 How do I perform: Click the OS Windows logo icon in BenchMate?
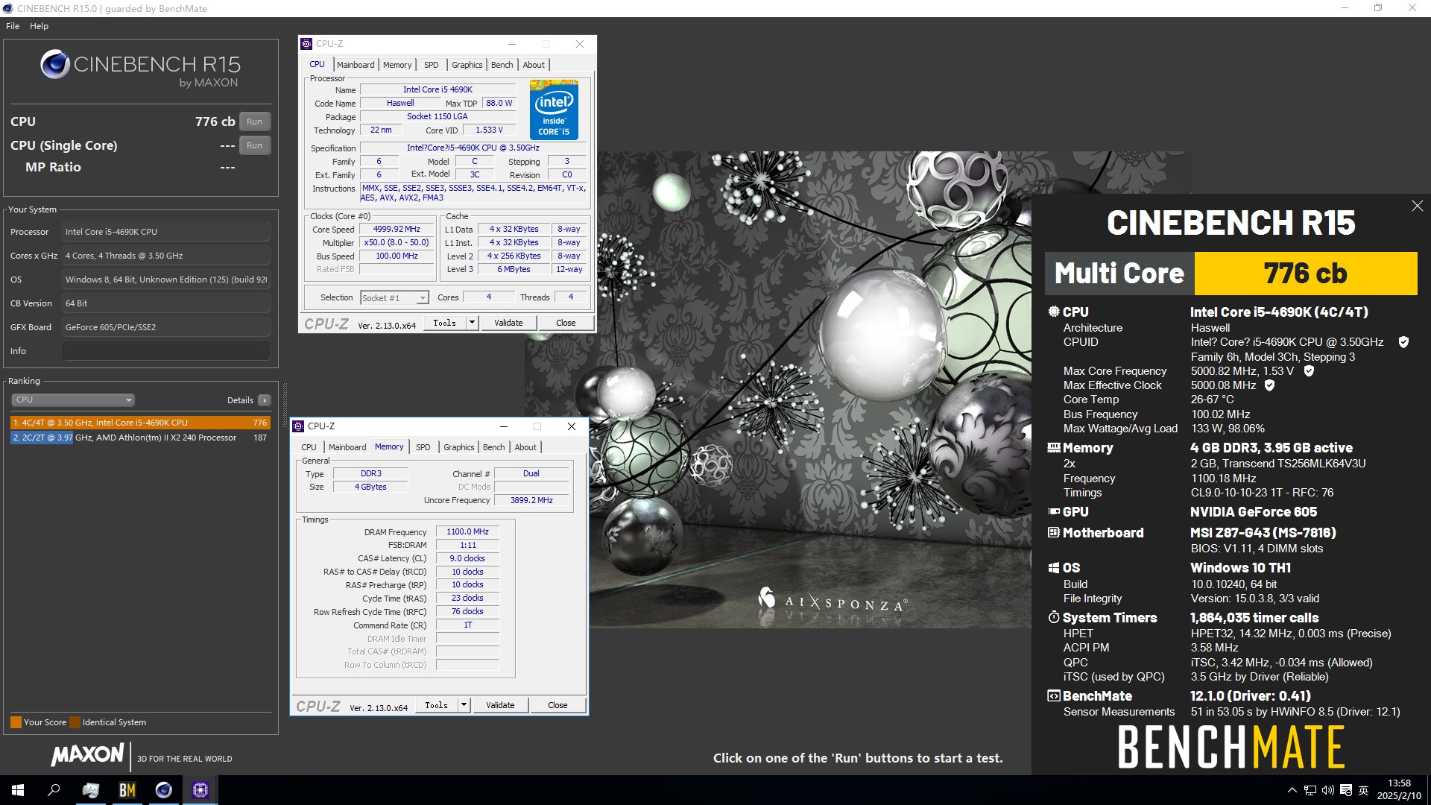click(x=1054, y=567)
